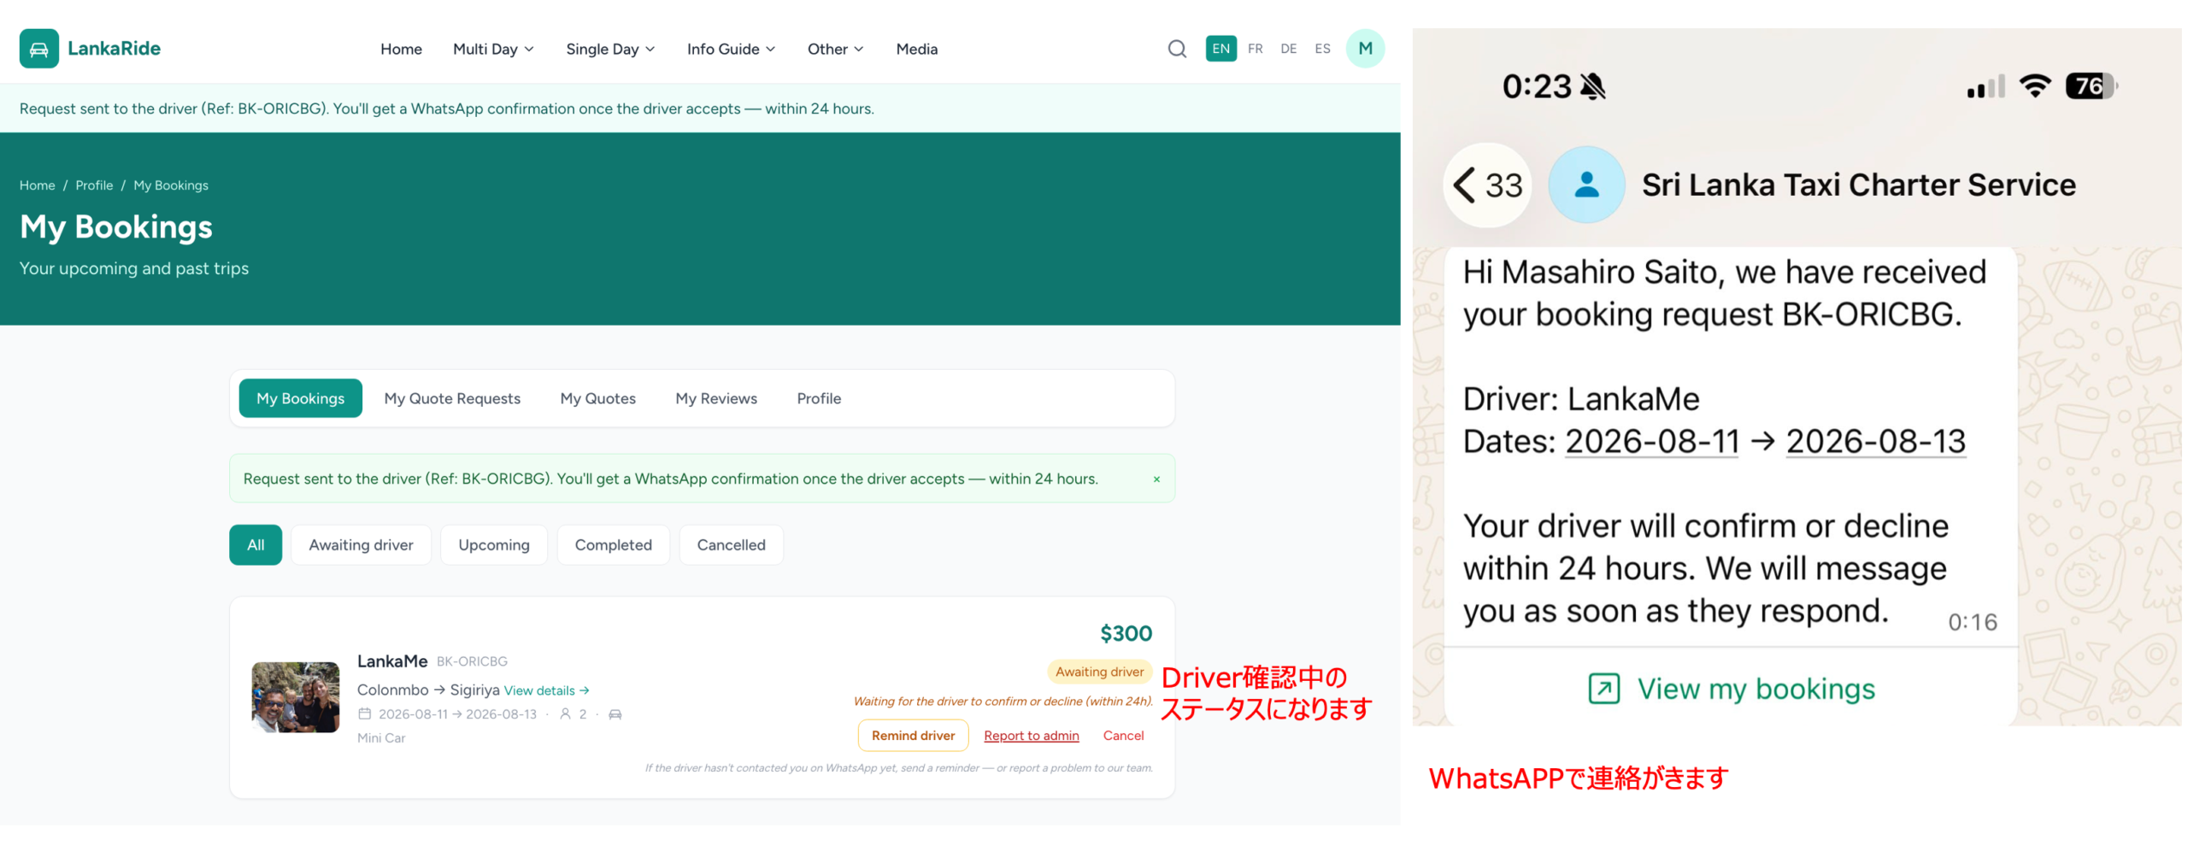Switch to the My Quotes tab
The height and width of the screenshot is (863, 2188).
tap(597, 398)
